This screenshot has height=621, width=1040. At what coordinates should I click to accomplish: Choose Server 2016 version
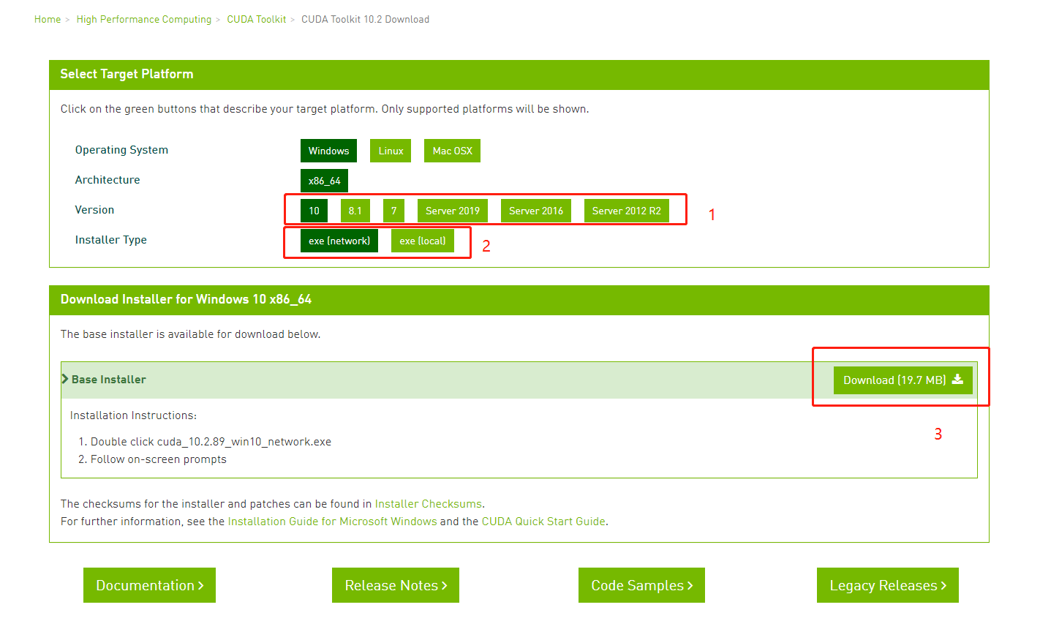(x=536, y=211)
